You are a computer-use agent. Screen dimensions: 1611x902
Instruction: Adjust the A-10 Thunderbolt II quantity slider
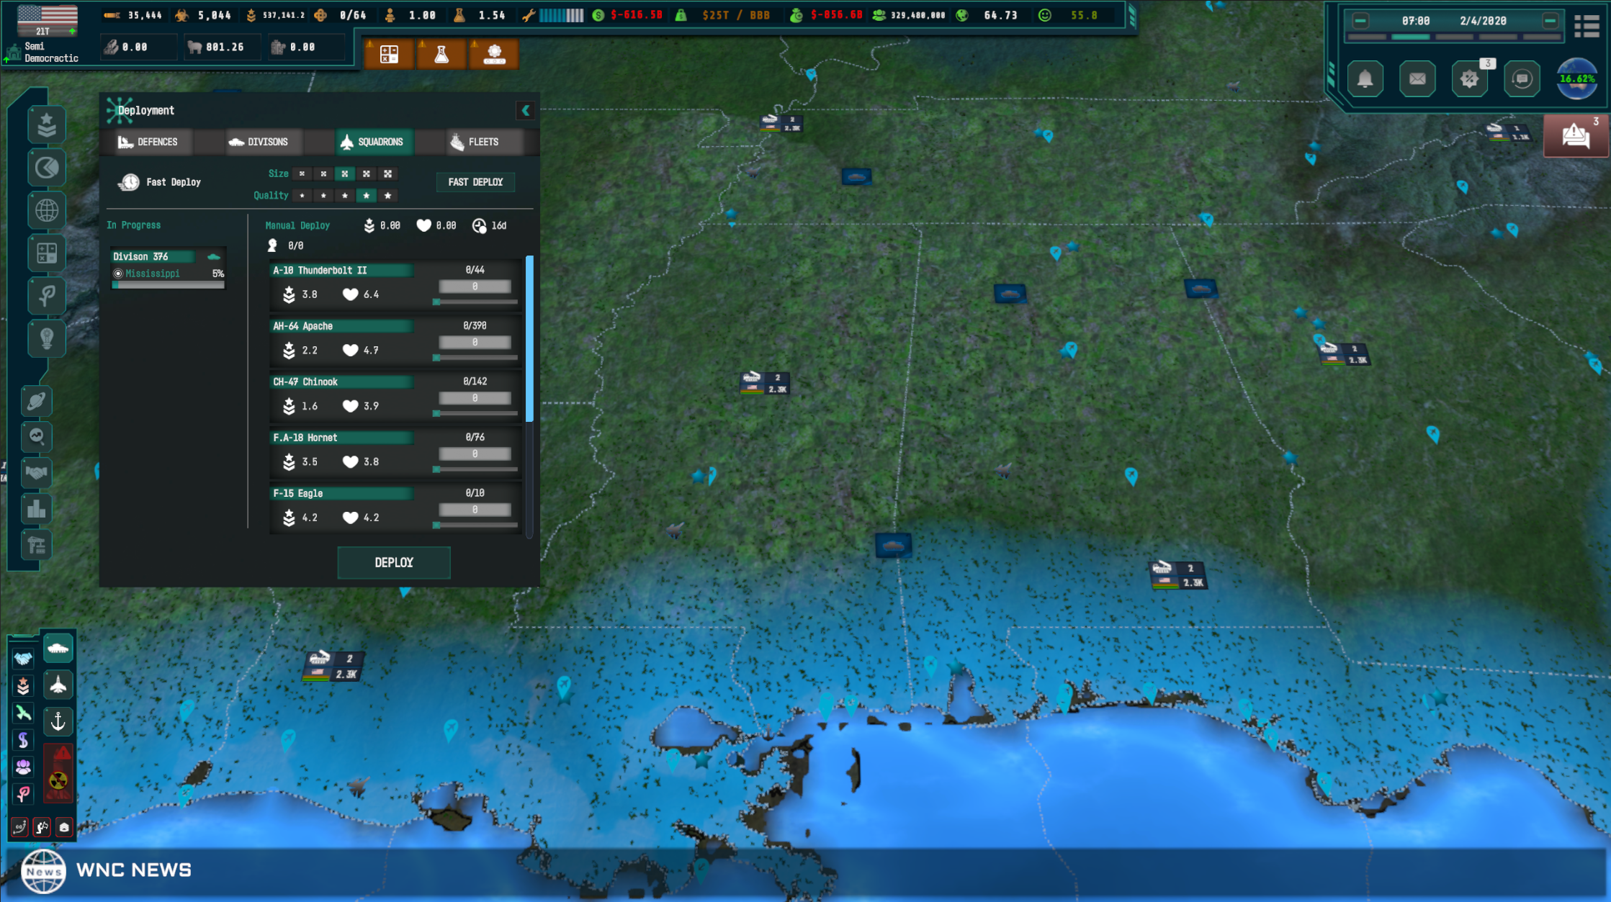tap(437, 302)
